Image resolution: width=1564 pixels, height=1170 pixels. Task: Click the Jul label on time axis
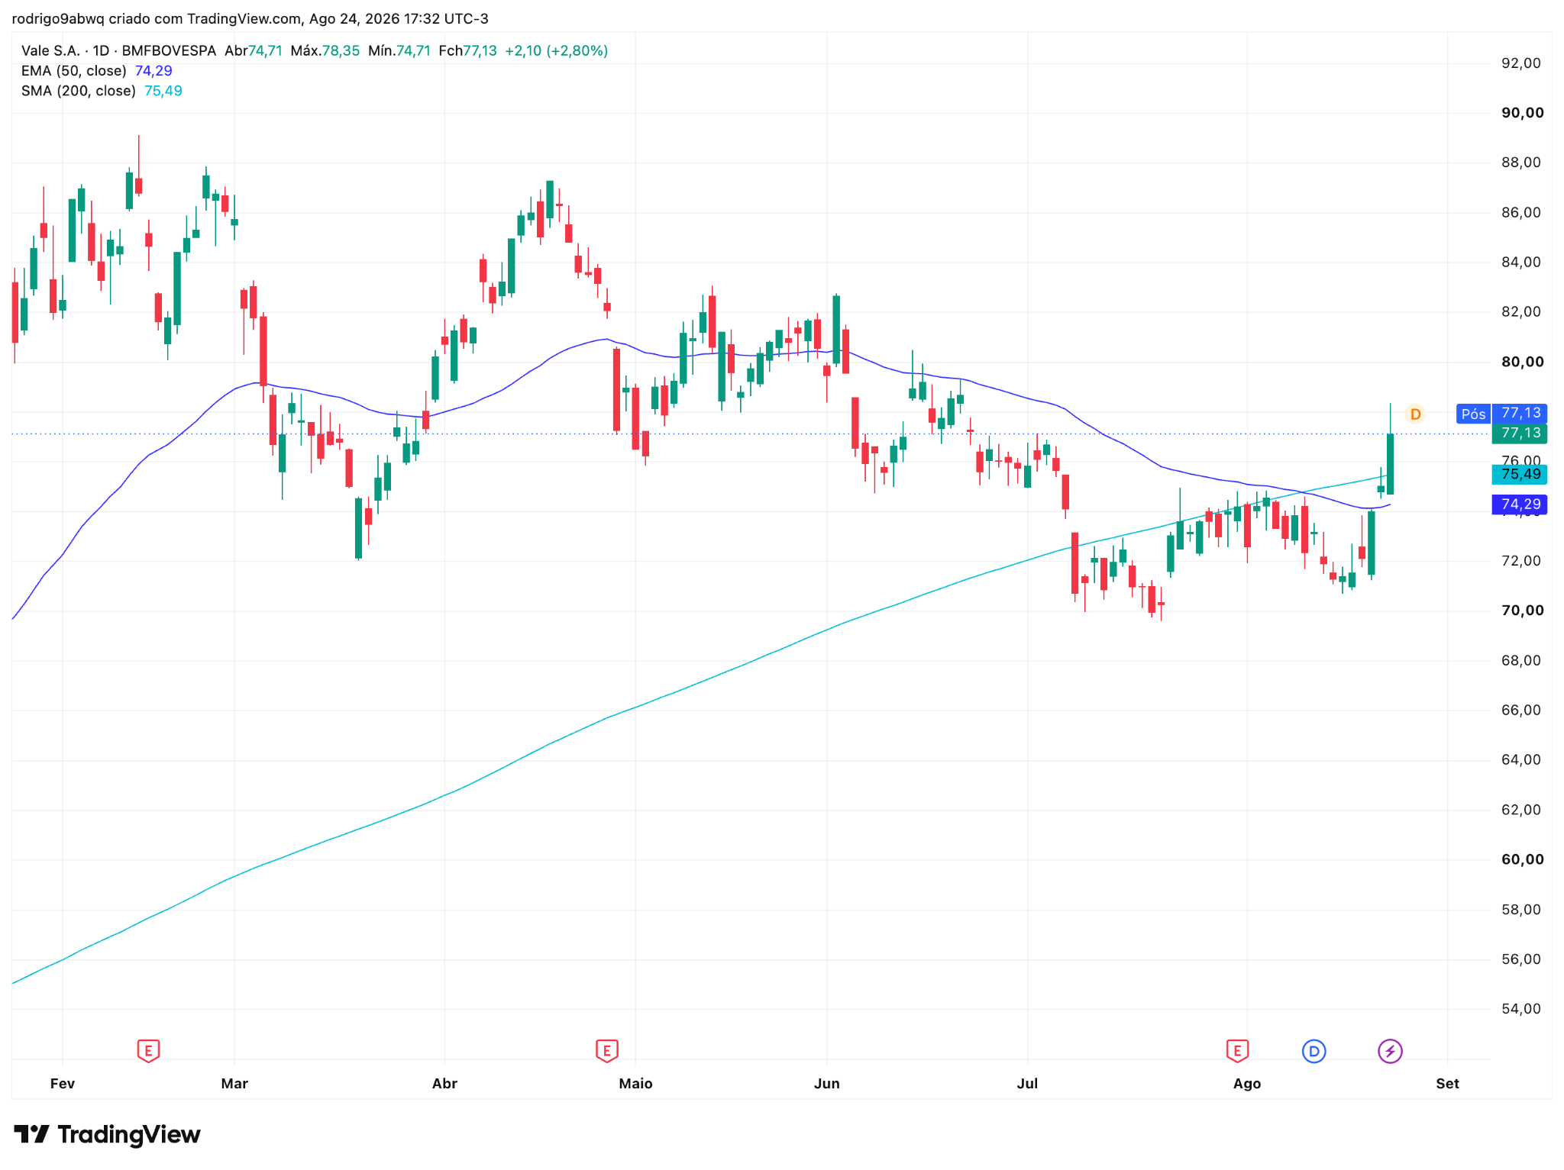pyautogui.click(x=1027, y=1083)
